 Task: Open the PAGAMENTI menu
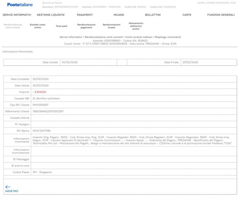[x=85, y=15]
